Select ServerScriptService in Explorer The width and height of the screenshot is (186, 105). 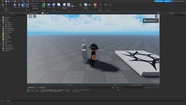pos(9,30)
